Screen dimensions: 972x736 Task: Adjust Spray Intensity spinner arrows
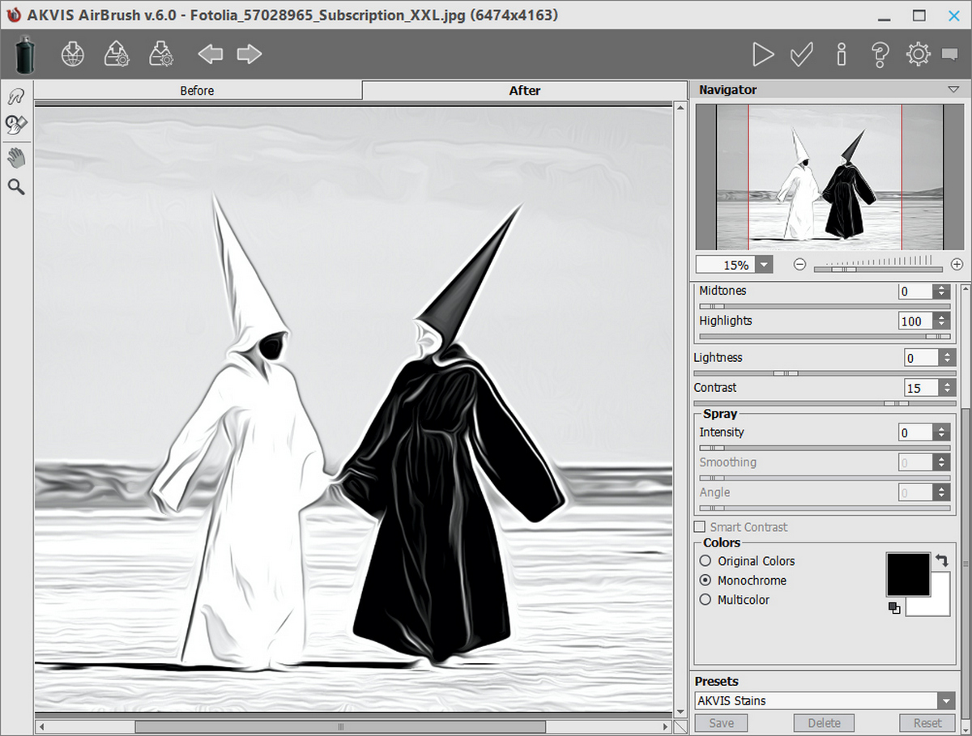click(940, 433)
